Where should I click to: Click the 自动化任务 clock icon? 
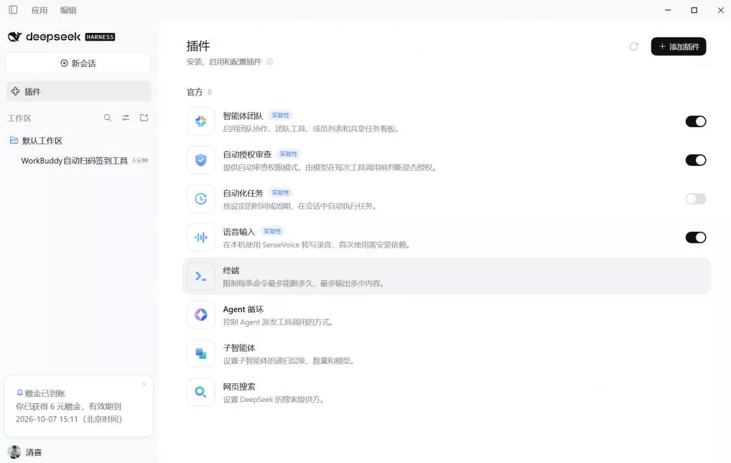(x=201, y=199)
